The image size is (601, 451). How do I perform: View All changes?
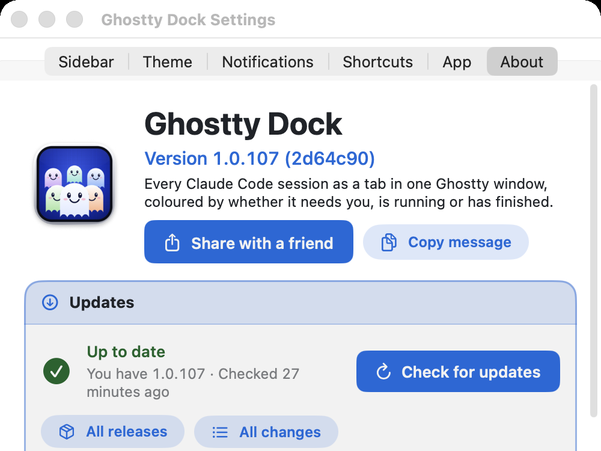(266, 432)
